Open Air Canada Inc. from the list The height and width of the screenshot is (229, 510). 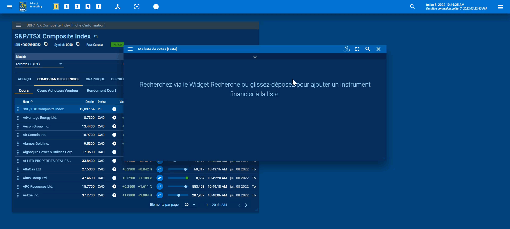point(34,135)
